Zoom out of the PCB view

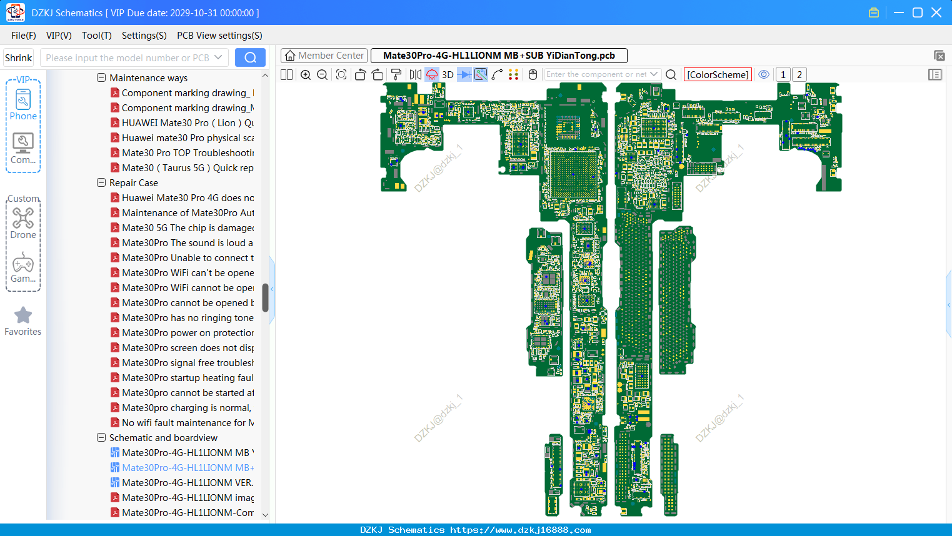coord(323,74)
